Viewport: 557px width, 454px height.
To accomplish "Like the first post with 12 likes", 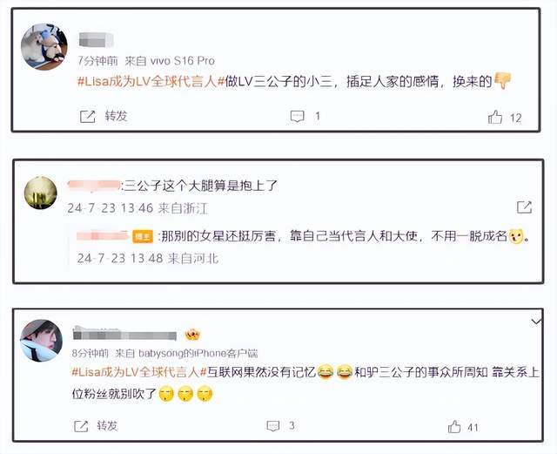I will pyautogui.click(x=495, y=117).
